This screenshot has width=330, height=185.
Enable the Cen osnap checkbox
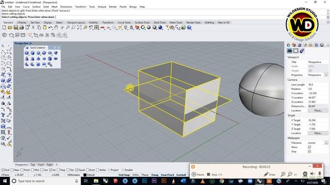tap(41, 170)
